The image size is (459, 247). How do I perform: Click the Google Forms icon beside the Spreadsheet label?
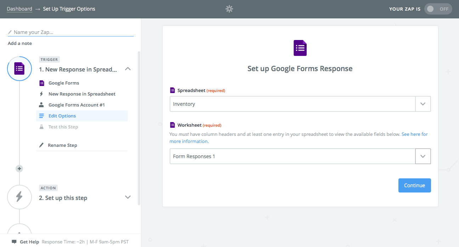click(x=172, y=90)
